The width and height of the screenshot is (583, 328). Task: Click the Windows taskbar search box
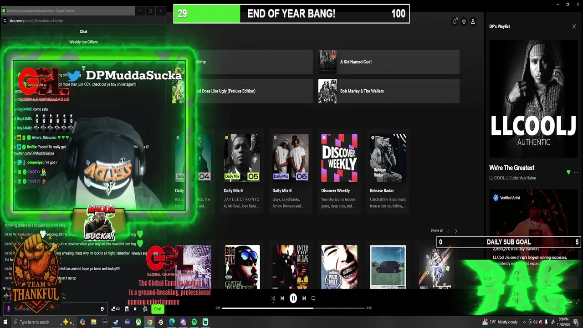(43, 322)
